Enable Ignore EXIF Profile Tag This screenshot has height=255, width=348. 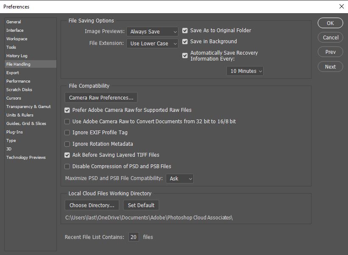67,133
